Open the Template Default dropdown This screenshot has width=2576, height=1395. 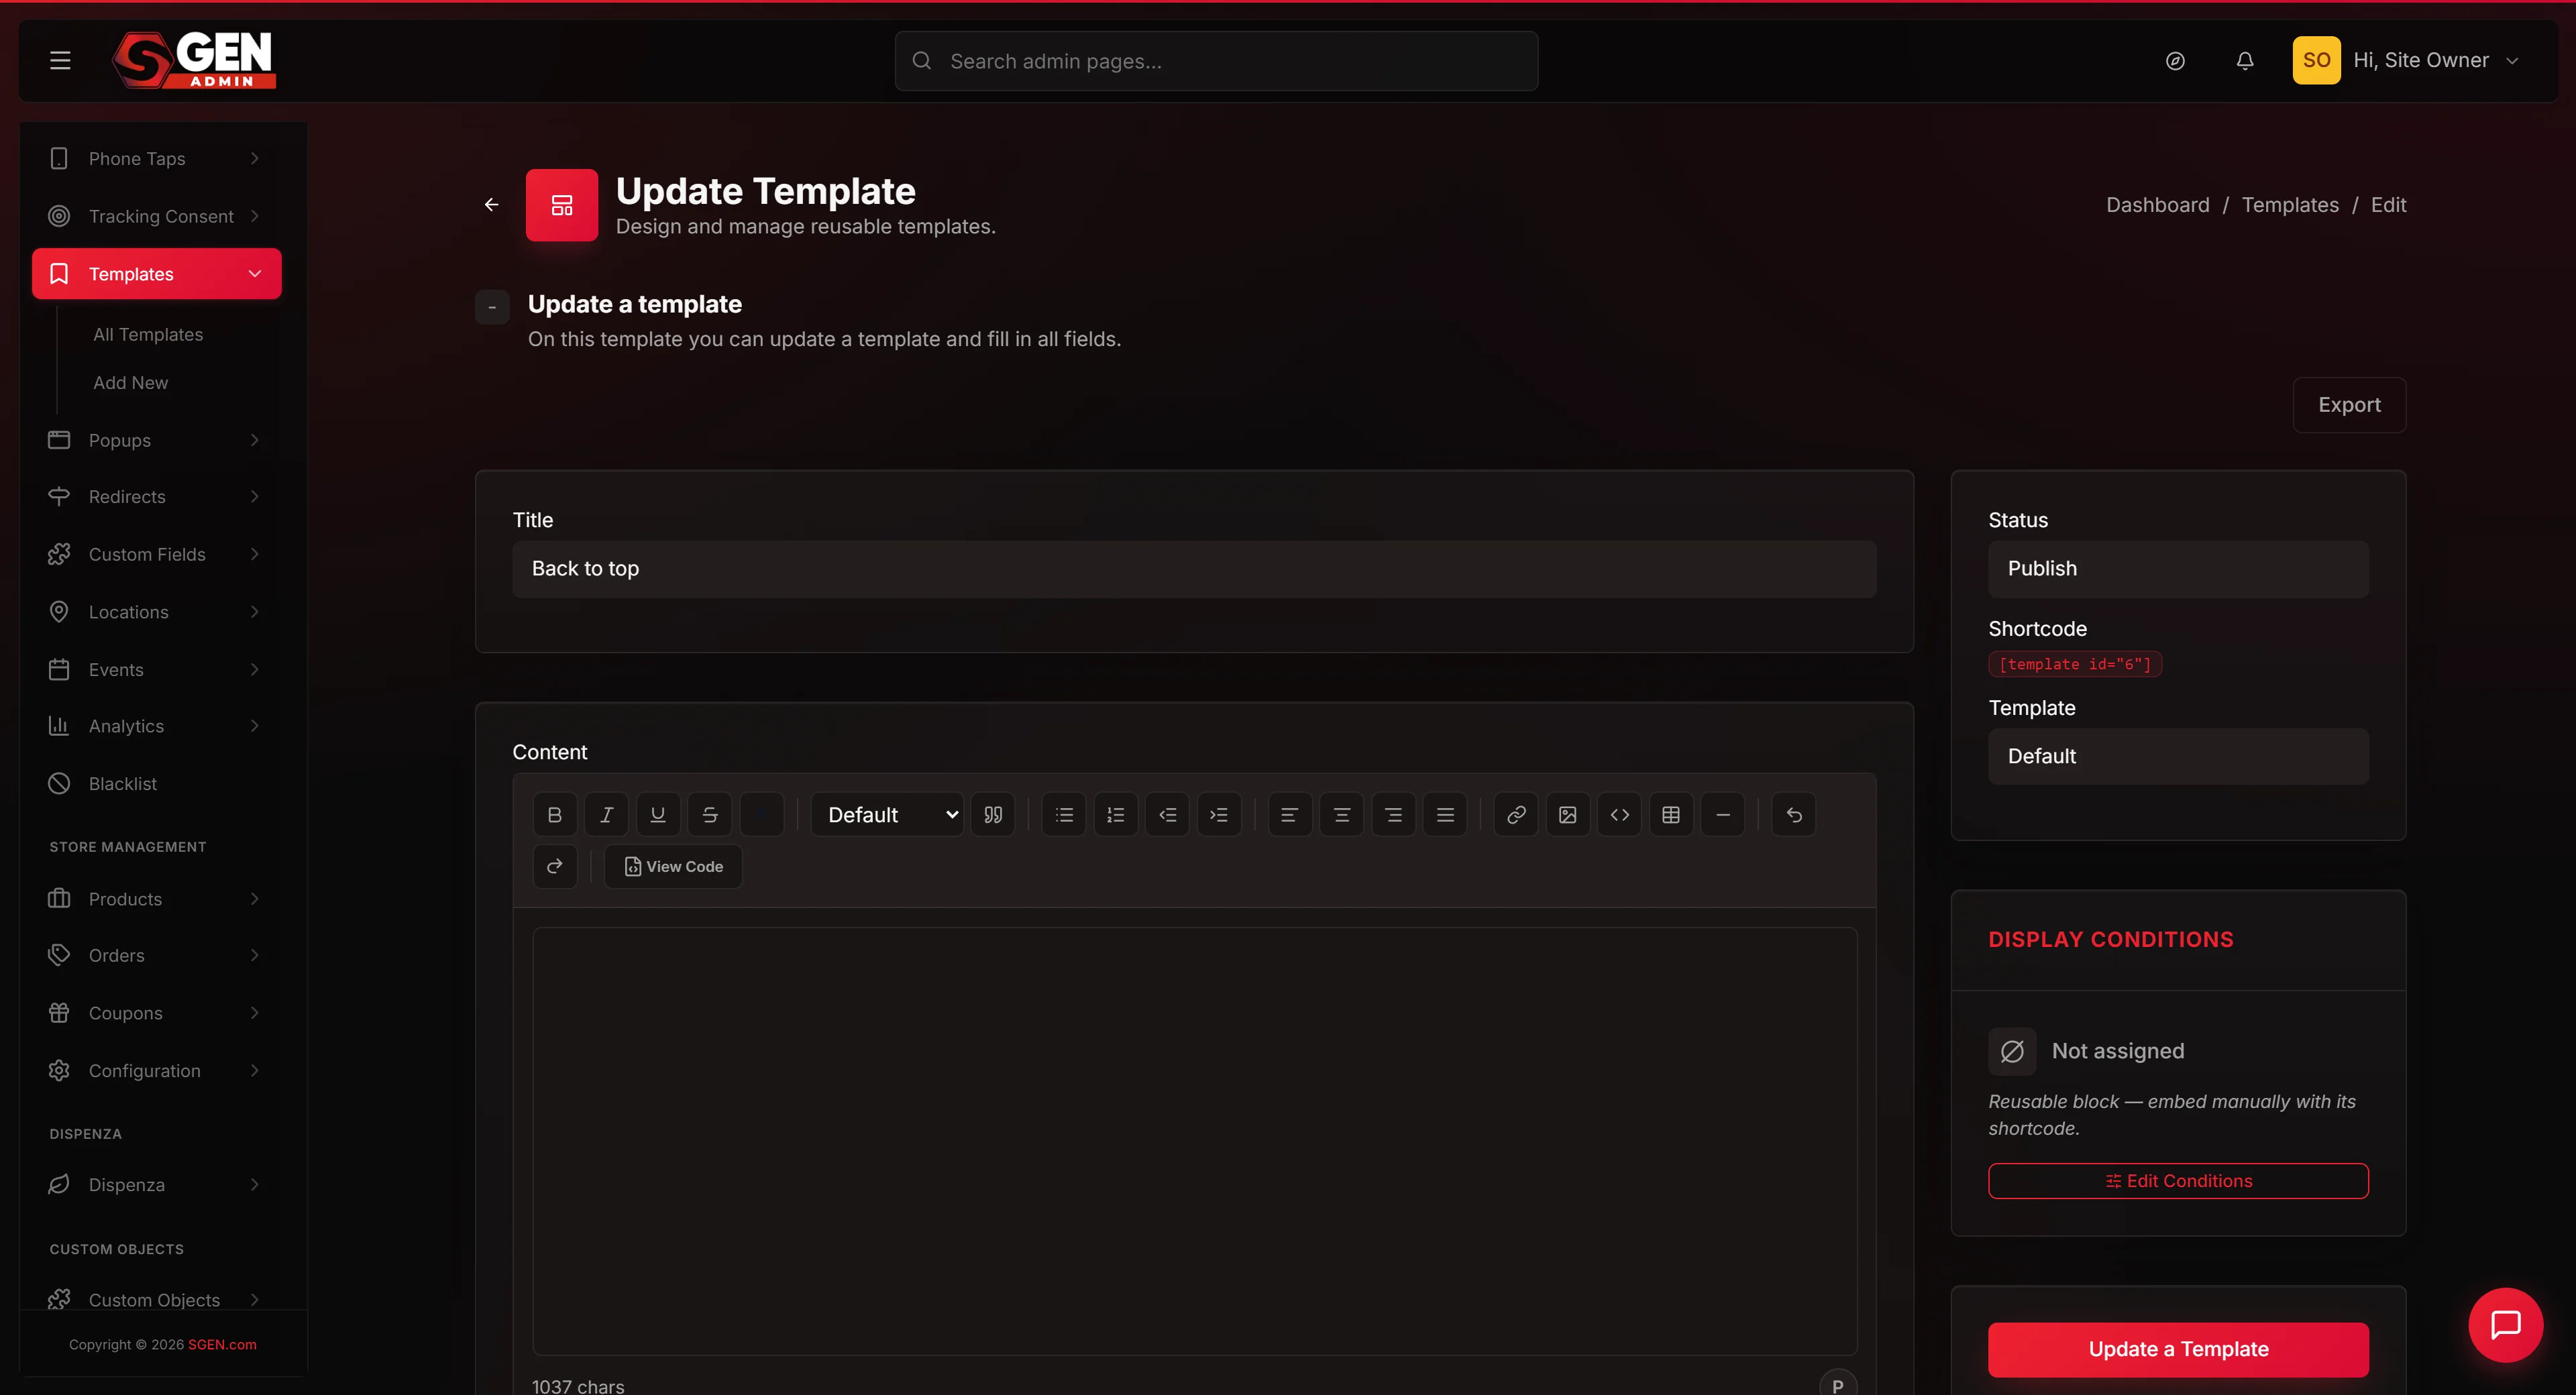[2178, 757]
